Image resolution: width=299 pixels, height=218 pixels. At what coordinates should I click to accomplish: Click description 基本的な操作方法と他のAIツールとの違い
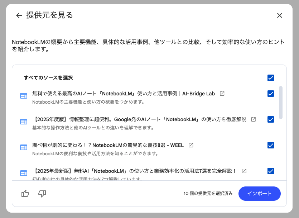pyautogui.click(x=93, y=128)
